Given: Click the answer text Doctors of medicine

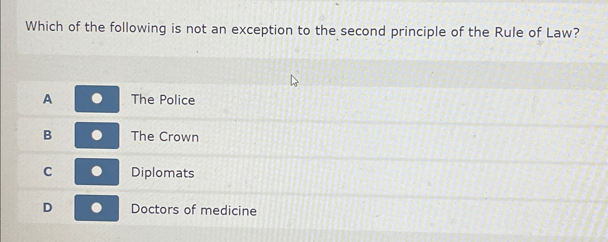Looking at the screenshot, I should (193, 210).
